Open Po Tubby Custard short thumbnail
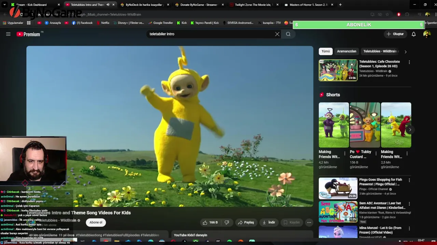Screen dimensions: 437x245 coord(365,125)
